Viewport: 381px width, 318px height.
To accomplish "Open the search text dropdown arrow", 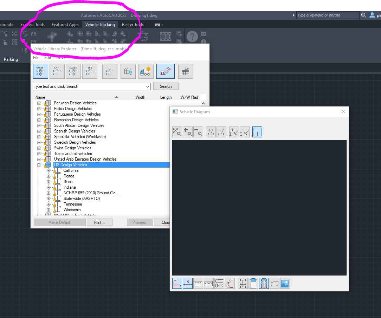I will [147, 86].
